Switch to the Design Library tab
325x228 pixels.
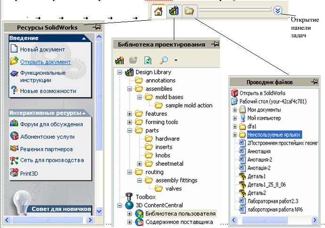click(174, 10)
